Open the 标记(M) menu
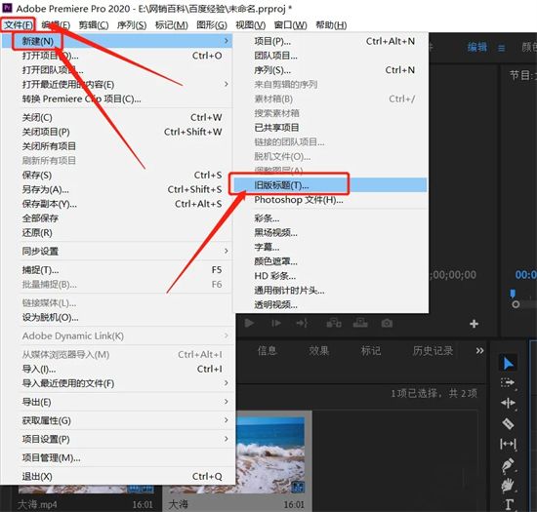 pyautogui.click(x=171, y=25)
